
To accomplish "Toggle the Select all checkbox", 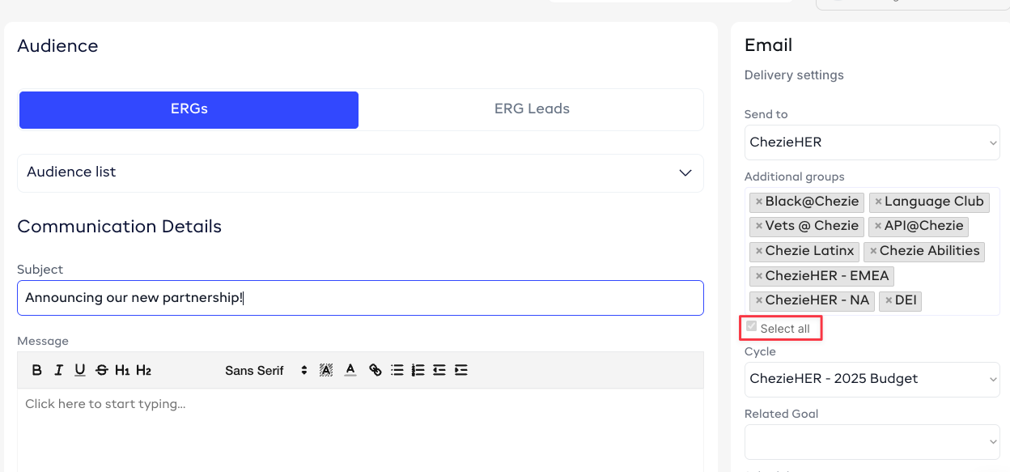I will pyautogui.click(x=752, y=327).
